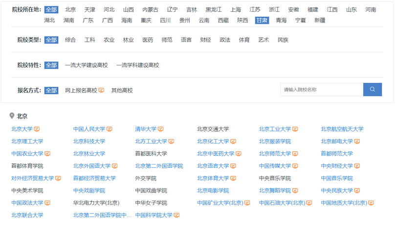The height and width of the screenshot is (226, 396).
Task: Open the 北京电影学院 link
Action: (x=213, y=190)
